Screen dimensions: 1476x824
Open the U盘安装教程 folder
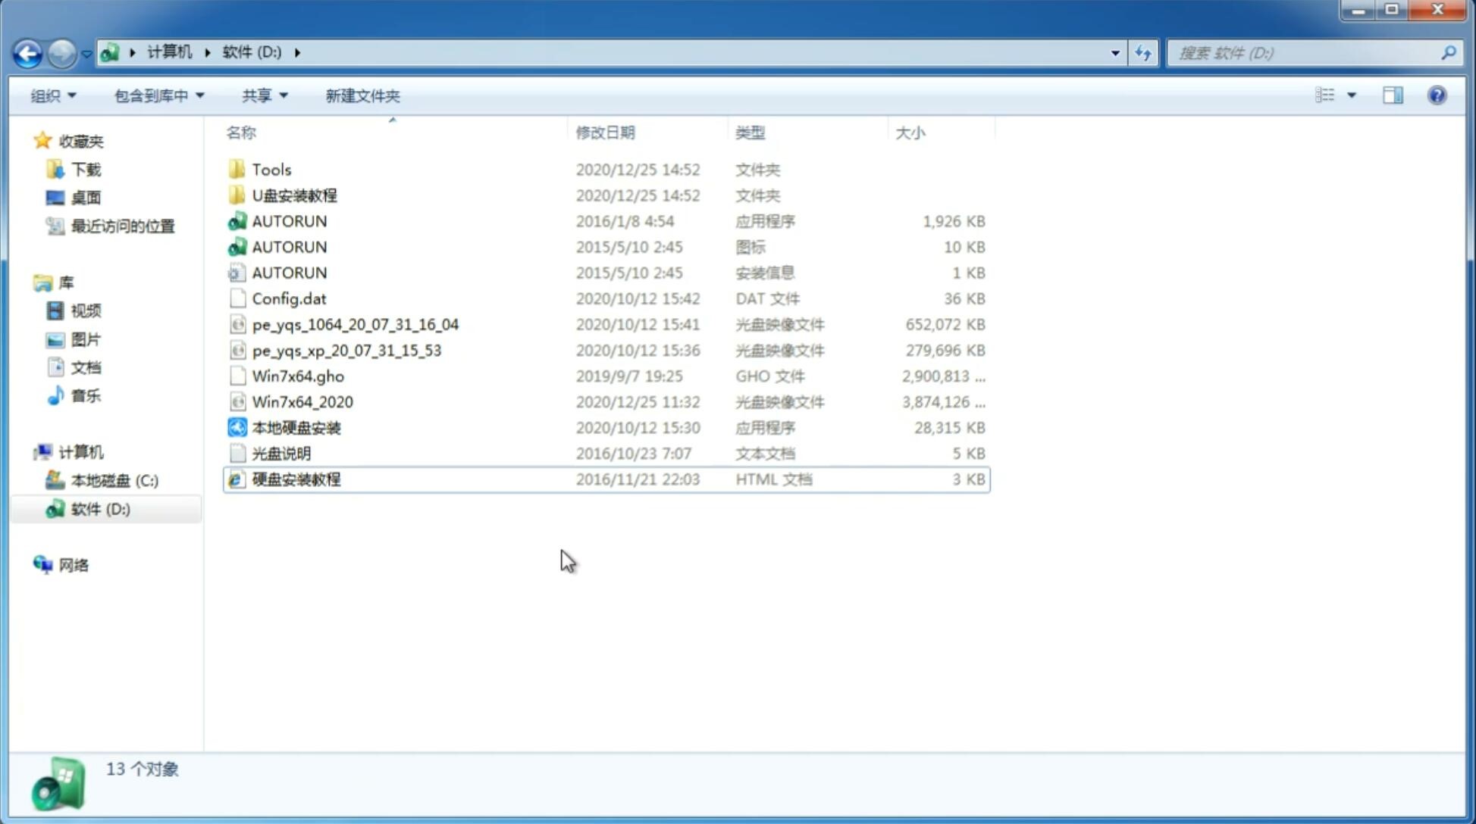(x=294, y=195)
